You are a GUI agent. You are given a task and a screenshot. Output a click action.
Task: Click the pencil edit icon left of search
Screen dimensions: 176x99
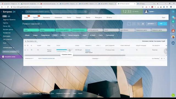22,12
